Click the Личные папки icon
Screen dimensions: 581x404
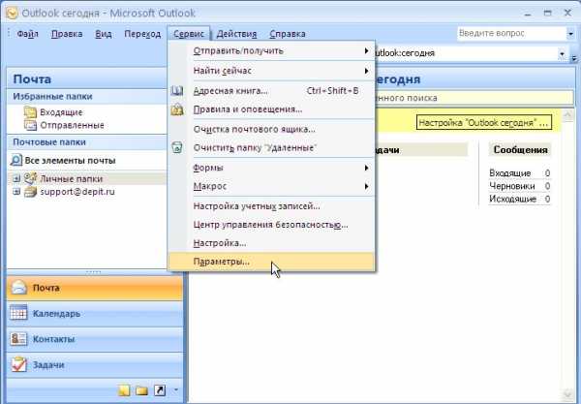coord(30,178)
